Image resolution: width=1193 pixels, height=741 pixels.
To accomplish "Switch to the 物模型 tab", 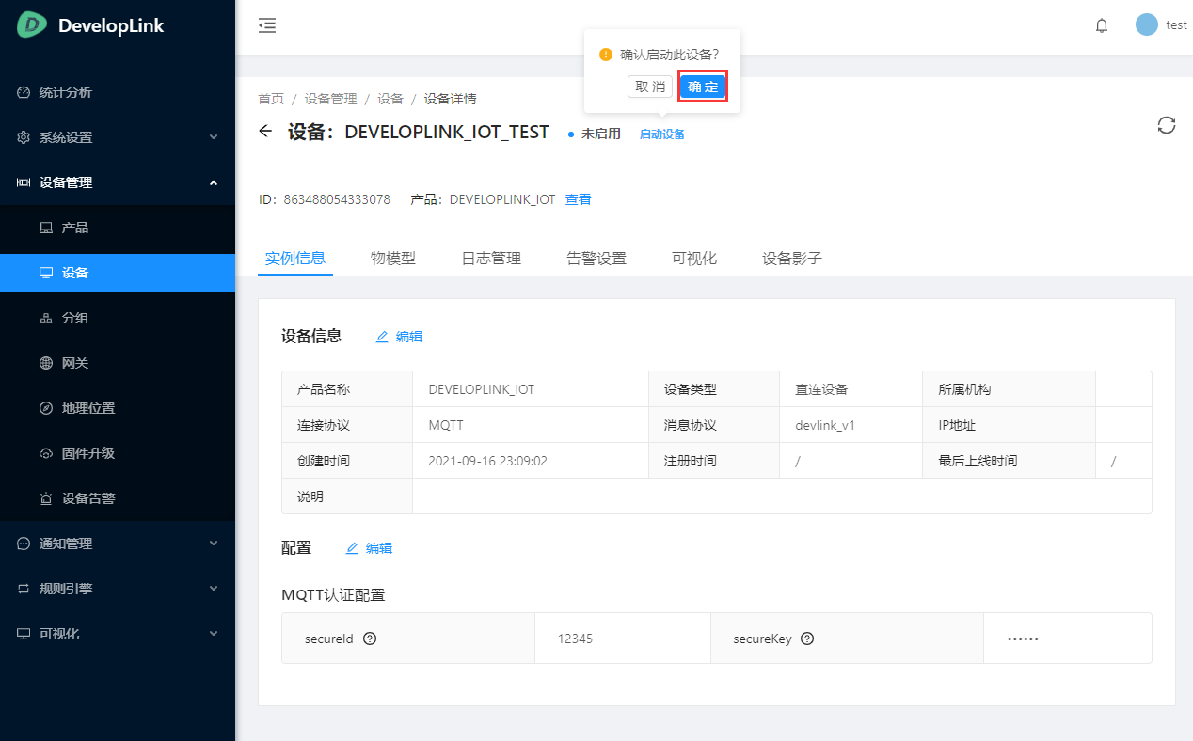I will [x=393, y=258].
